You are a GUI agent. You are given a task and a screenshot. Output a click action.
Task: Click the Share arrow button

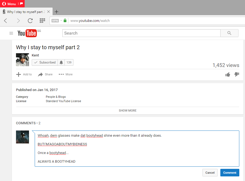click(45, 75)
